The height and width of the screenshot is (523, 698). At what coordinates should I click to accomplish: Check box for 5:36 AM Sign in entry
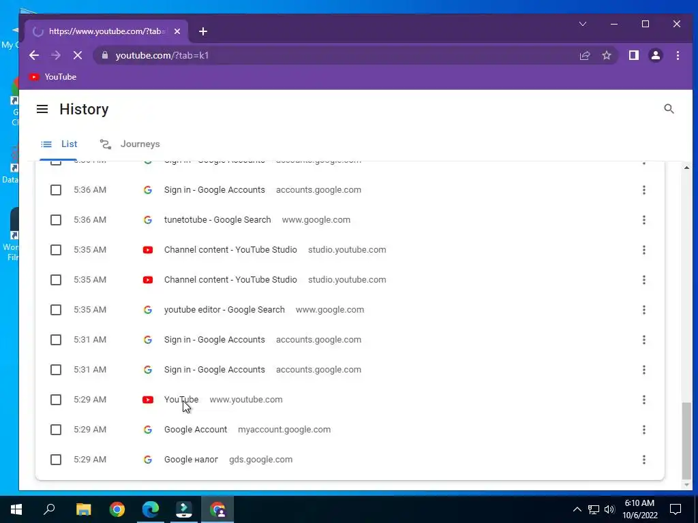[x=56, y=190]
